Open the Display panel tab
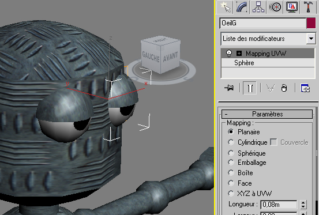The height and width of the screenshot is (215, 319). tap(292, 7)
